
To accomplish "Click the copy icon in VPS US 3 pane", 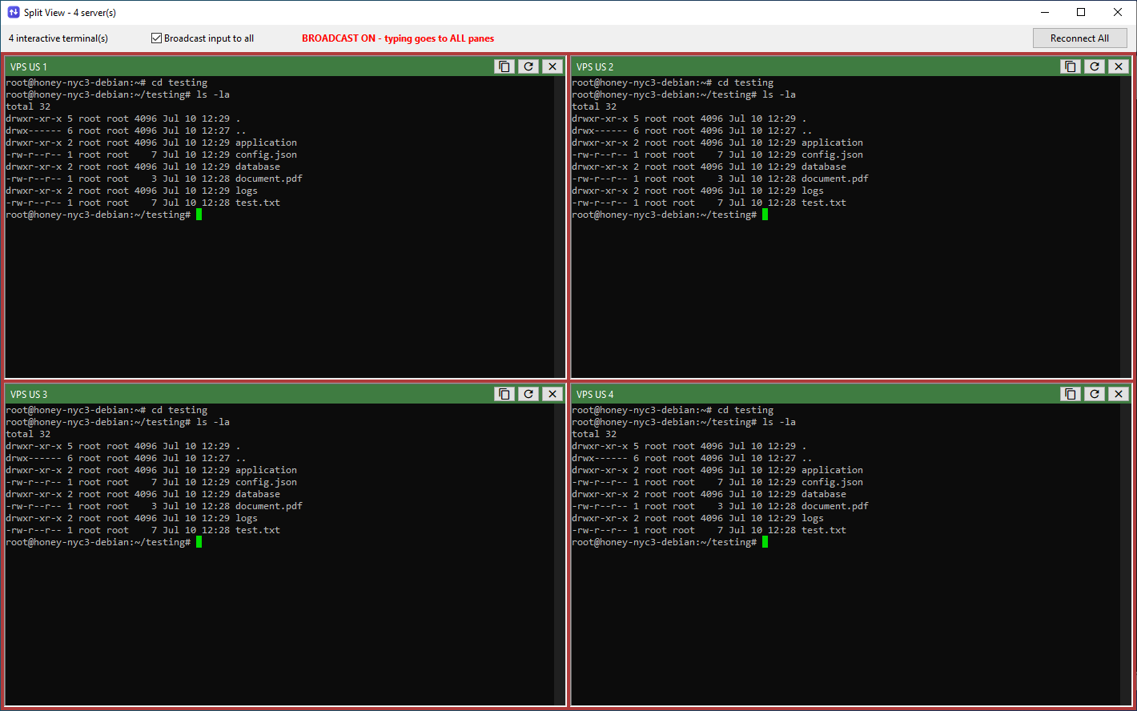I will [x=504, y=394].
